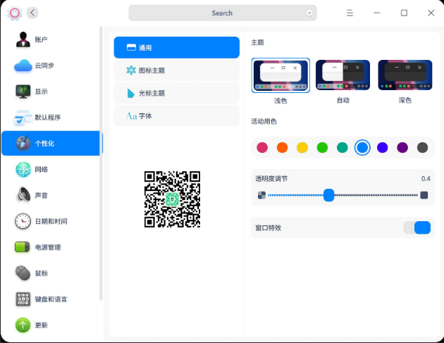Image resolution: width=444 pixels, height=343 pixels.
Task: Switch to the 光标主题 cursor theme tab
Action: click(x=177, y=93)
